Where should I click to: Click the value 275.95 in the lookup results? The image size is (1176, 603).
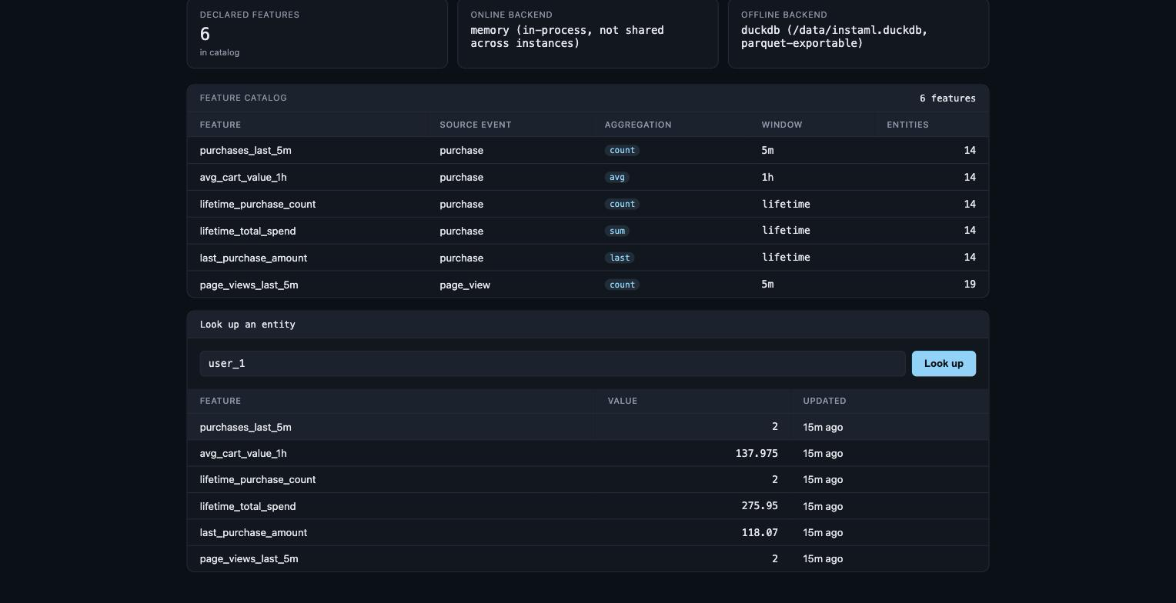[760, 506]
